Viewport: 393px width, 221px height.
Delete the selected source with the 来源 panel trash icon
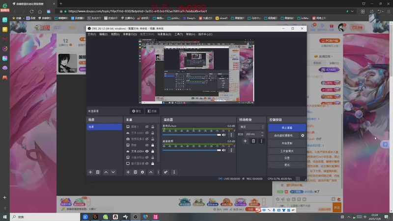click(x=136, y=172)
